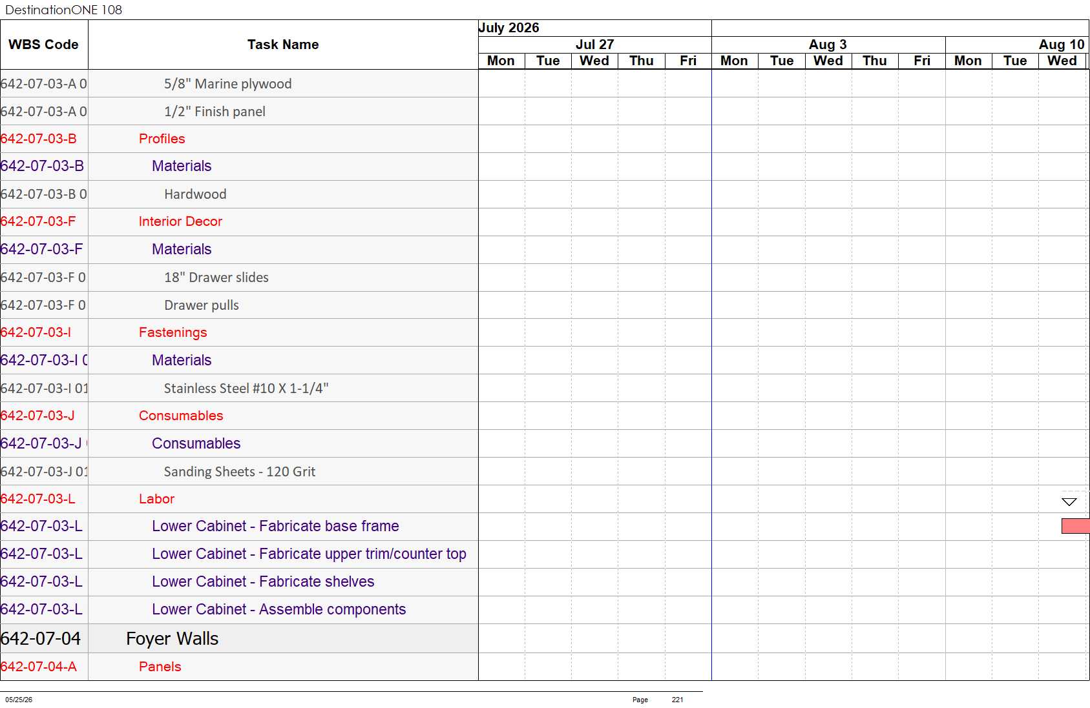Select Lower Cabinet - Fabricate upper trim/counter top
Screen dimensions: 1090x708
tap(309, 554)
